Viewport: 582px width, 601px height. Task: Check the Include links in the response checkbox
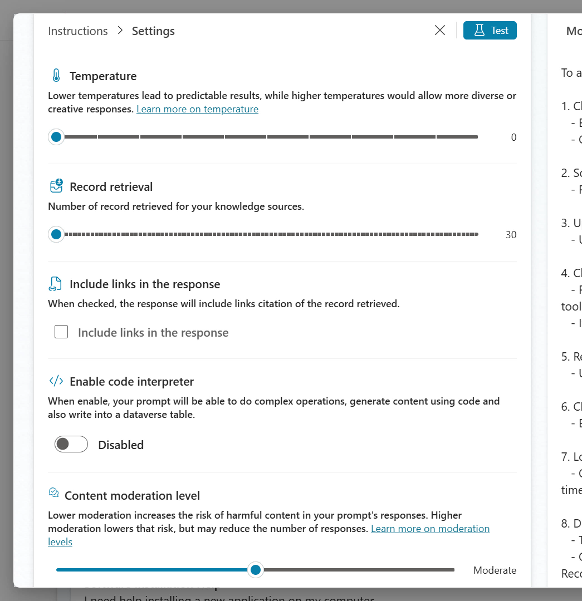pos(61,331)
